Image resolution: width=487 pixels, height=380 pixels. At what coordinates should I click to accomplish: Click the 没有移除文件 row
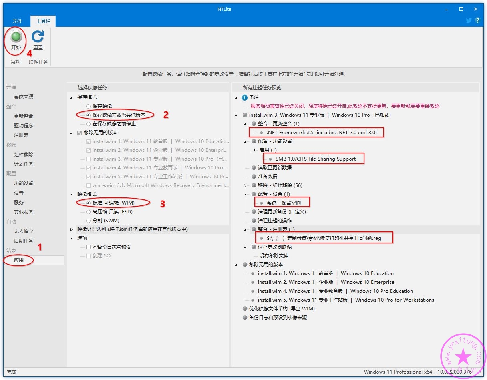pos(274,256)
